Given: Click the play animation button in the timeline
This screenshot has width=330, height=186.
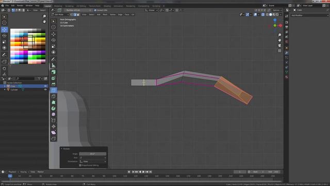Looking at the screenshot, I should 143,172.
